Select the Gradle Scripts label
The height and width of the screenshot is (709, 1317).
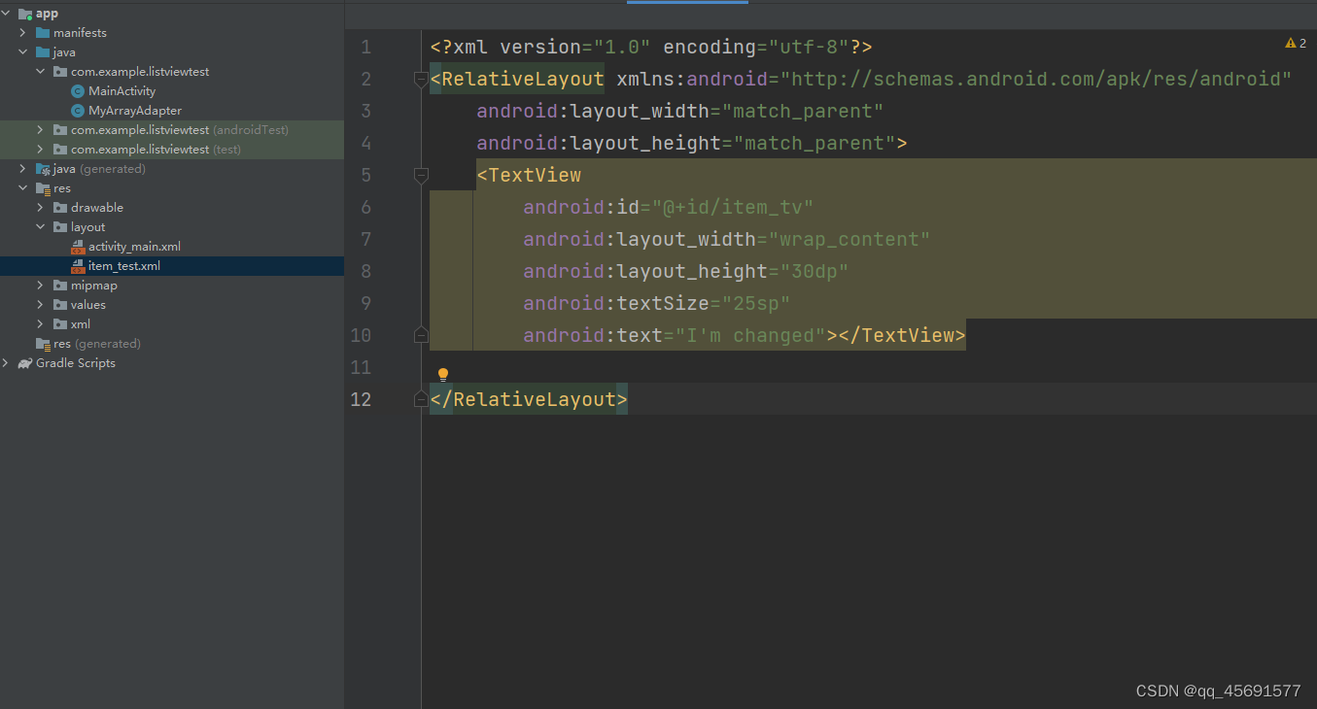coord(76,363)
